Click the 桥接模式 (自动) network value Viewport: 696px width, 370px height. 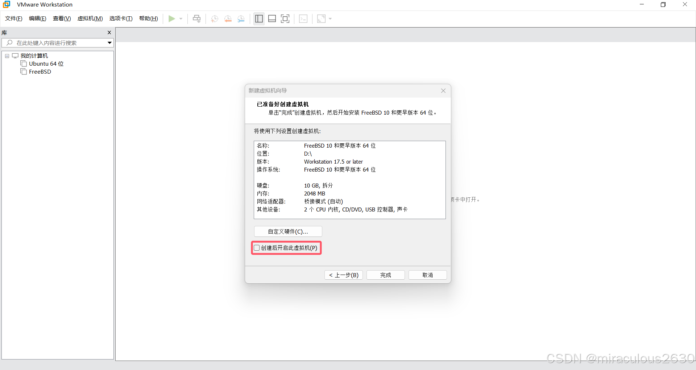pos(323,201)
